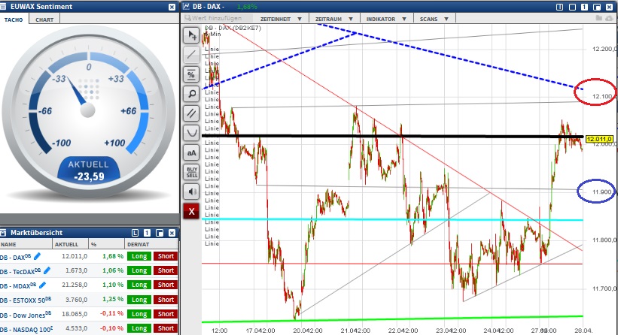Click the red X delete drawings button
The height and width of the screenshot is (335, 618).
(x=191, y=212)
